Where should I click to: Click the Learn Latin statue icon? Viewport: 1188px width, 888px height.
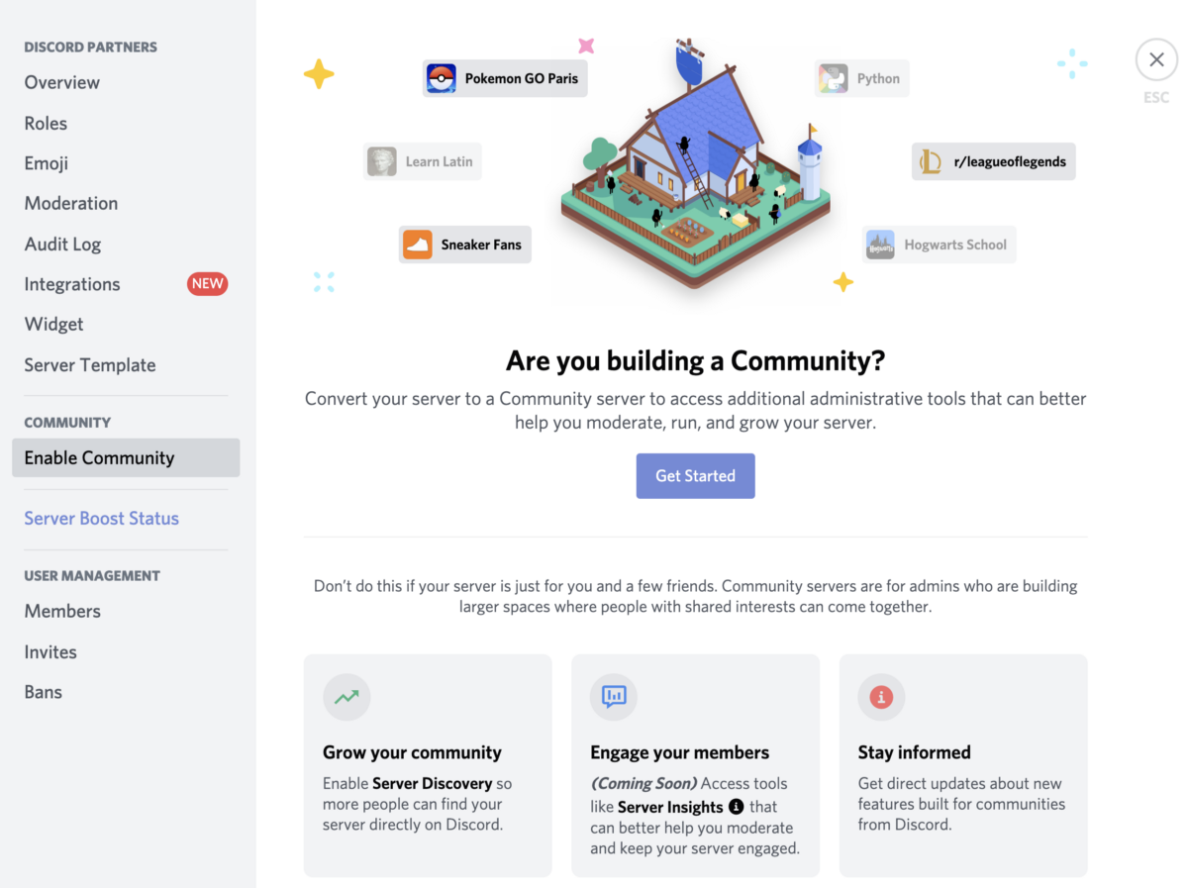tap(382, 161)
